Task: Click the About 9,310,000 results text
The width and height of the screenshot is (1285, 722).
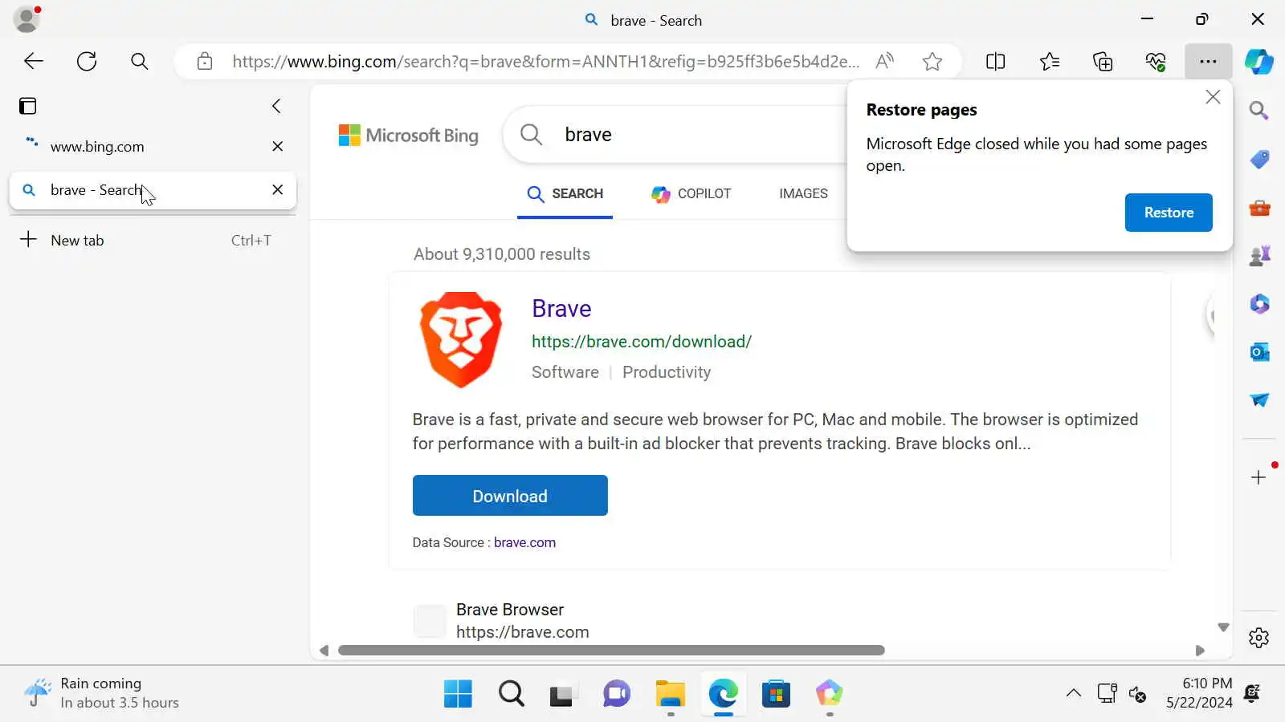Action: (x=502, y=254)
